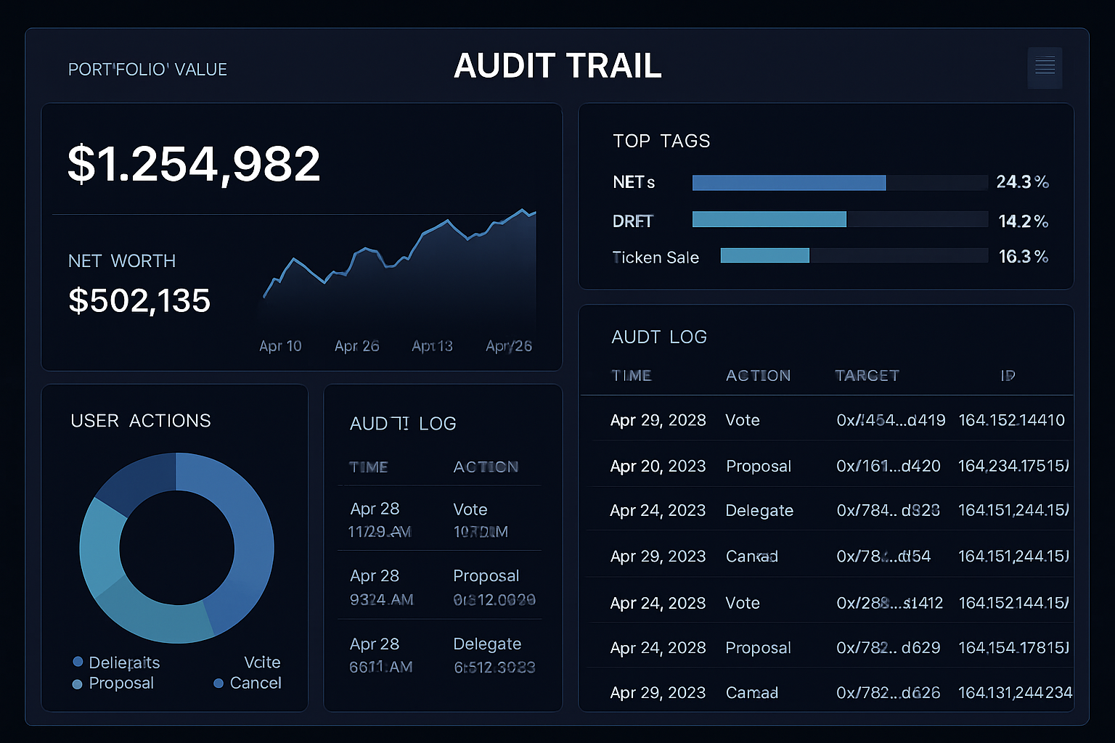Toggle the DRFT tag filter

click(x=633, y=221)
